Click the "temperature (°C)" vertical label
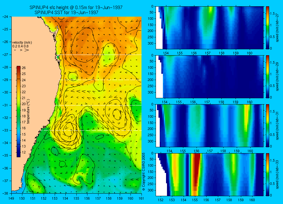The width and height of the screenshot is (283, 204). [x=28, y=111]
